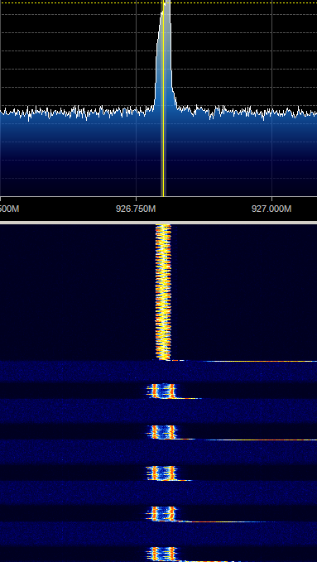Select the third short burst in the waterfall
The height and width of the screenshot is (562, 317).
tap(161, 473)
